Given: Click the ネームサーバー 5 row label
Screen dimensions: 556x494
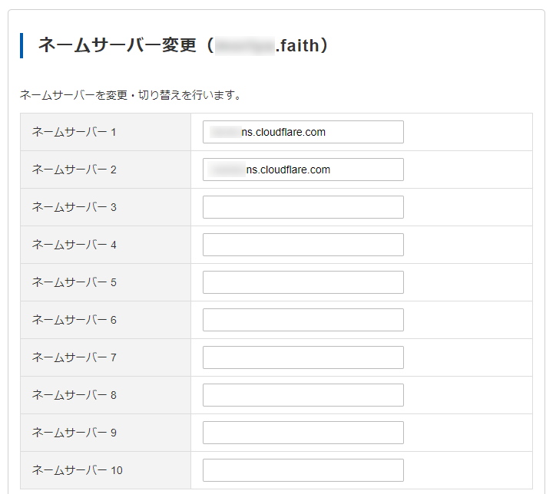Looking at the screenshot, I should click(x=74, y=282).
